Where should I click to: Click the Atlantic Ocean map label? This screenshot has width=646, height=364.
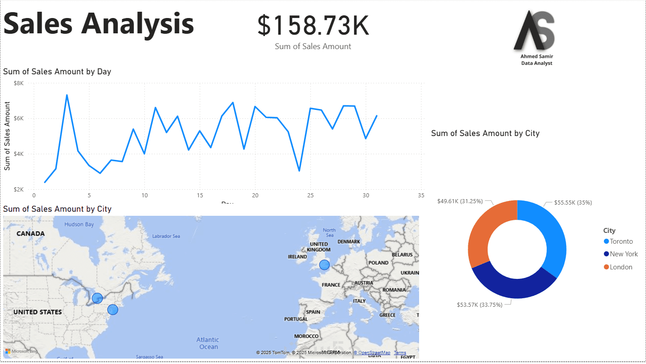point(208,343)
